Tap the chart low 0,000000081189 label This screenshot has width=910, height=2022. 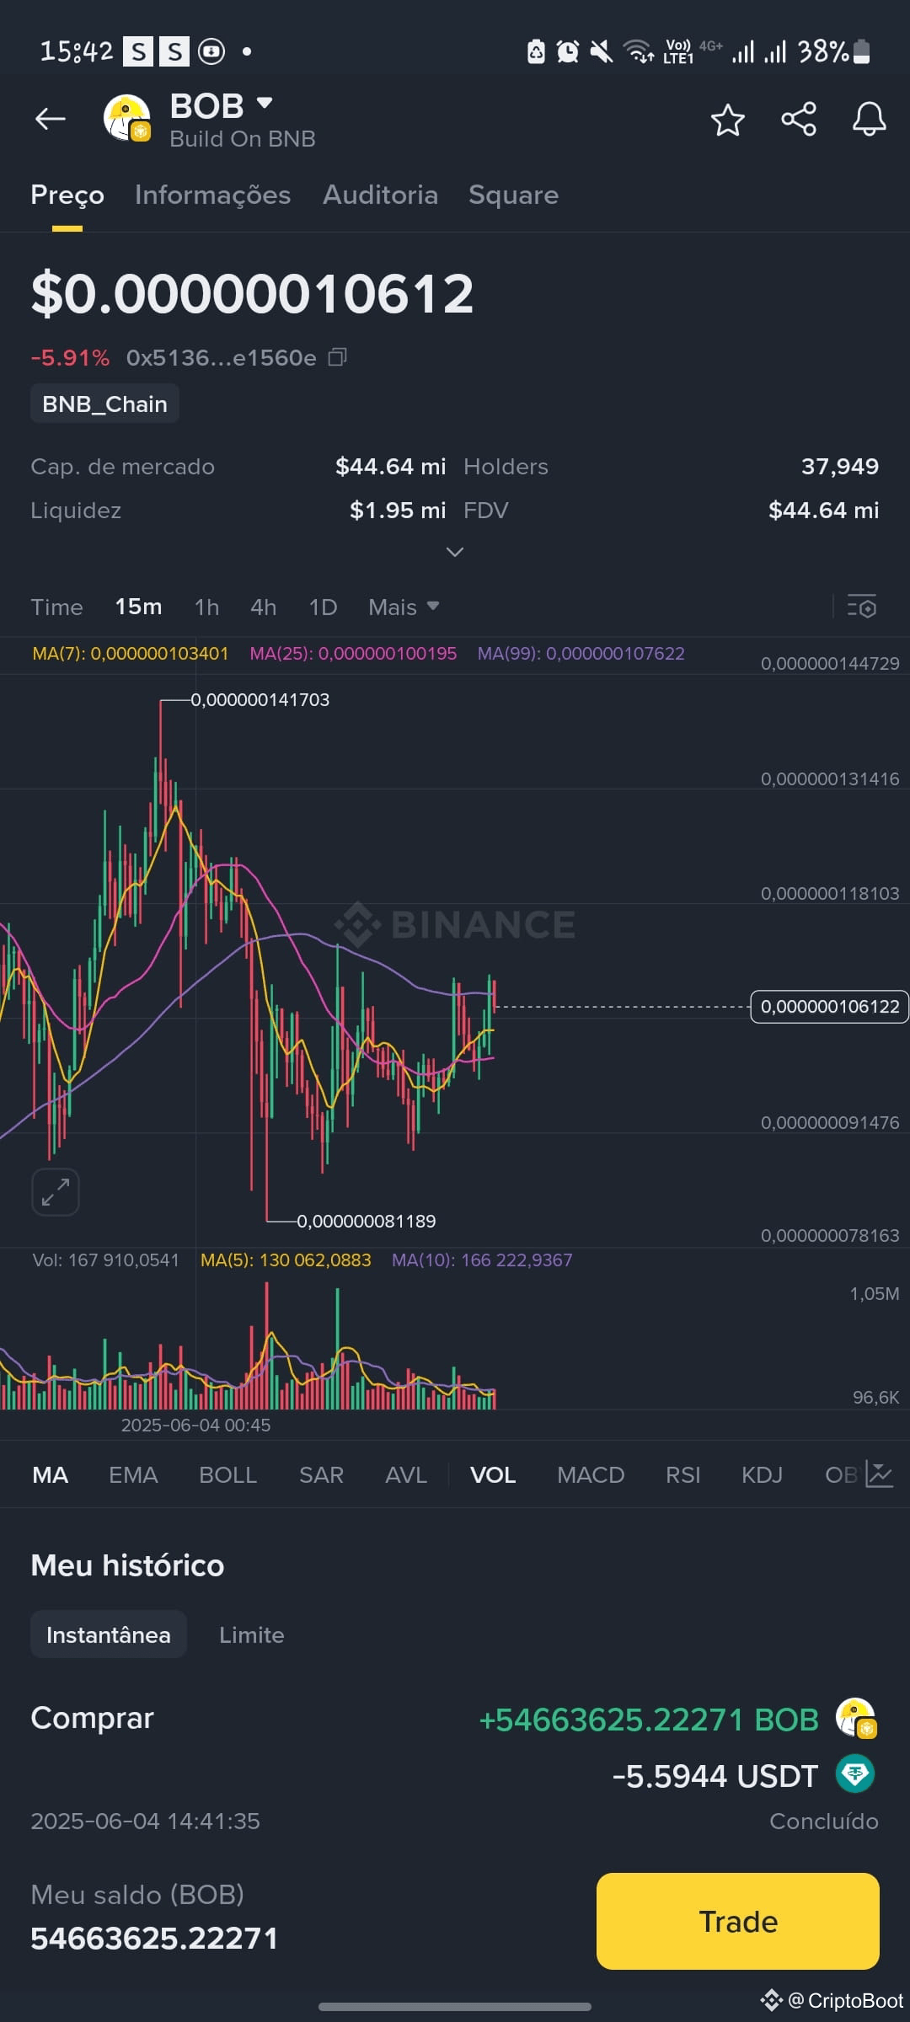pos(367,1221)
